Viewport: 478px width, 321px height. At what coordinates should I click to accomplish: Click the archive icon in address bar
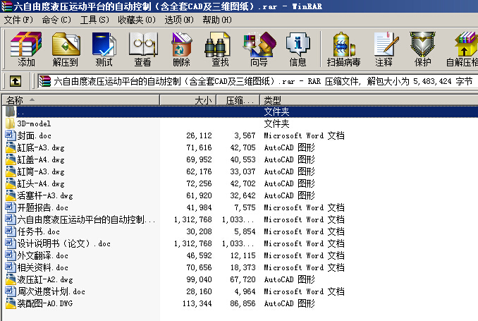[44, 81]
